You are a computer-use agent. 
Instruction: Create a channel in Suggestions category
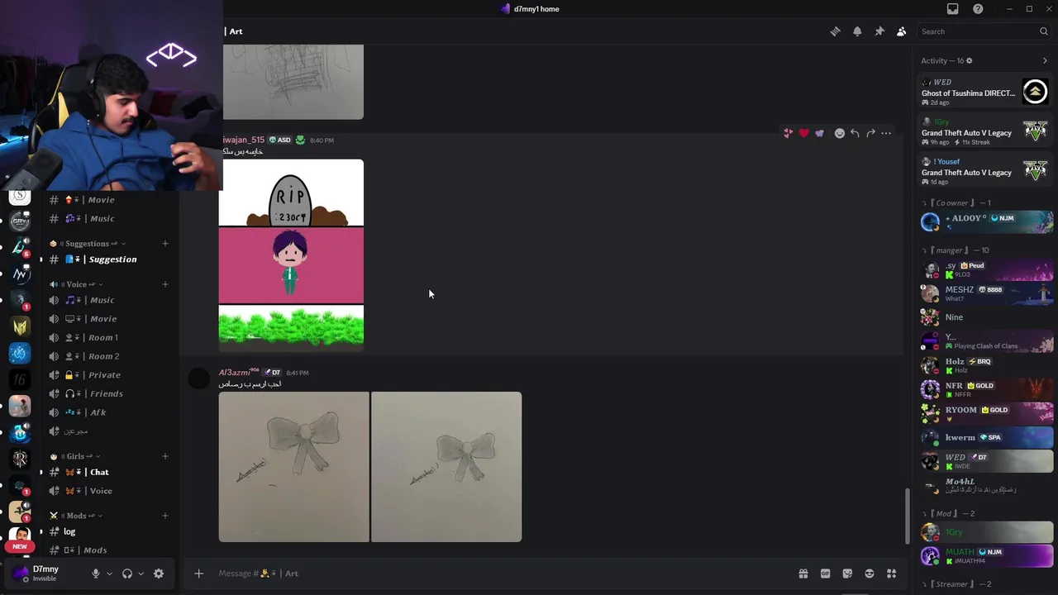click(x=165, y=244)
